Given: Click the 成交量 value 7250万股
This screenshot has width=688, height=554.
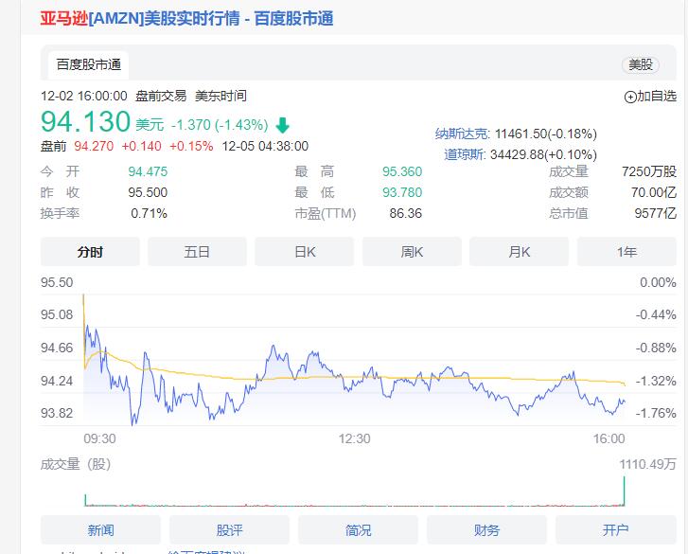Looking at the screenshot, I should click(649, 171).
